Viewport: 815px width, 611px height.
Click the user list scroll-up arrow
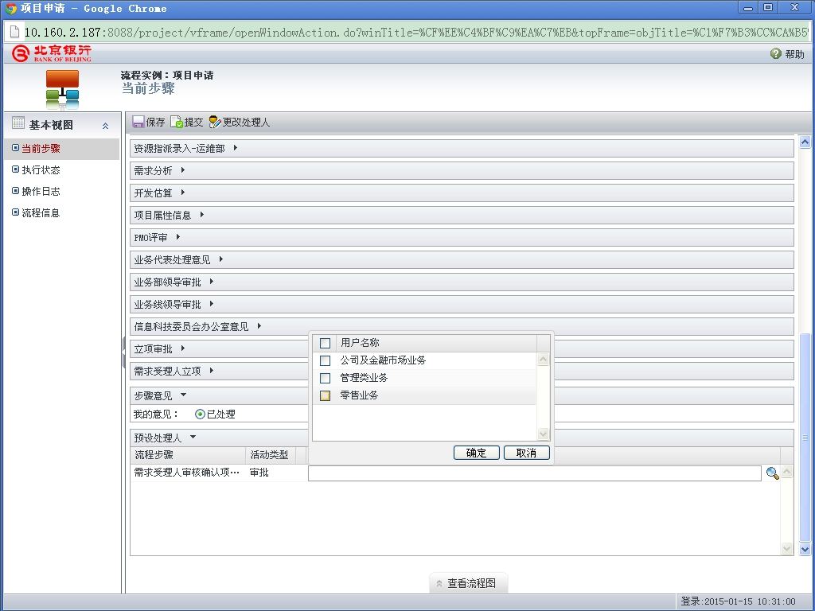543,359
